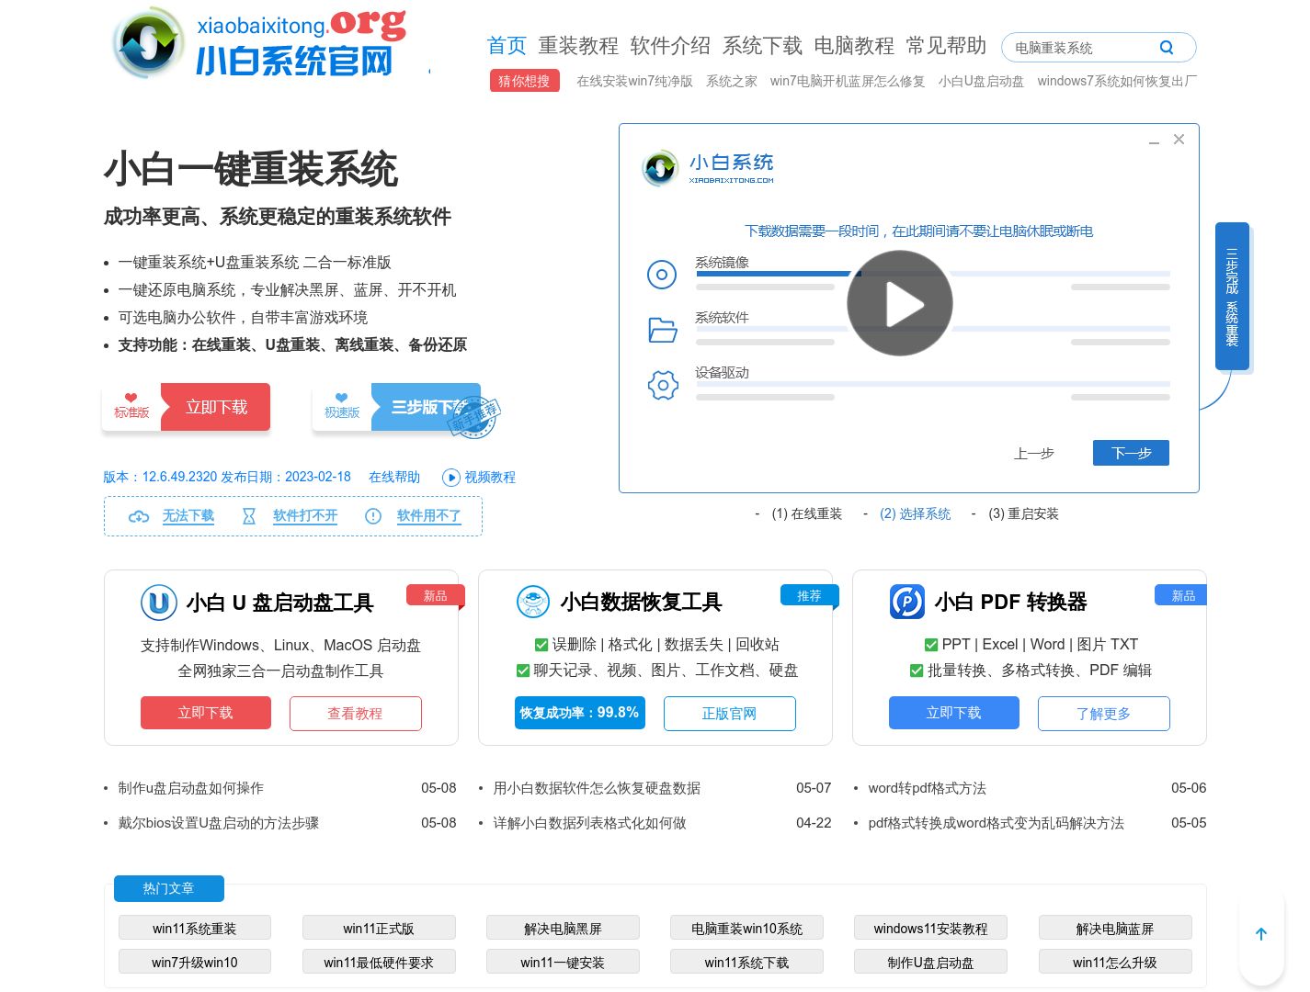Click the 小白 U 盘启动盘工具 U icon
Screen dimensions: 1310x992
(158, 603)
